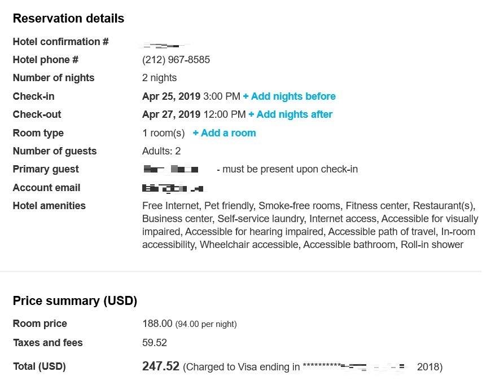Click the hotel phone number (212) 967-8585

tap(176, 60)
